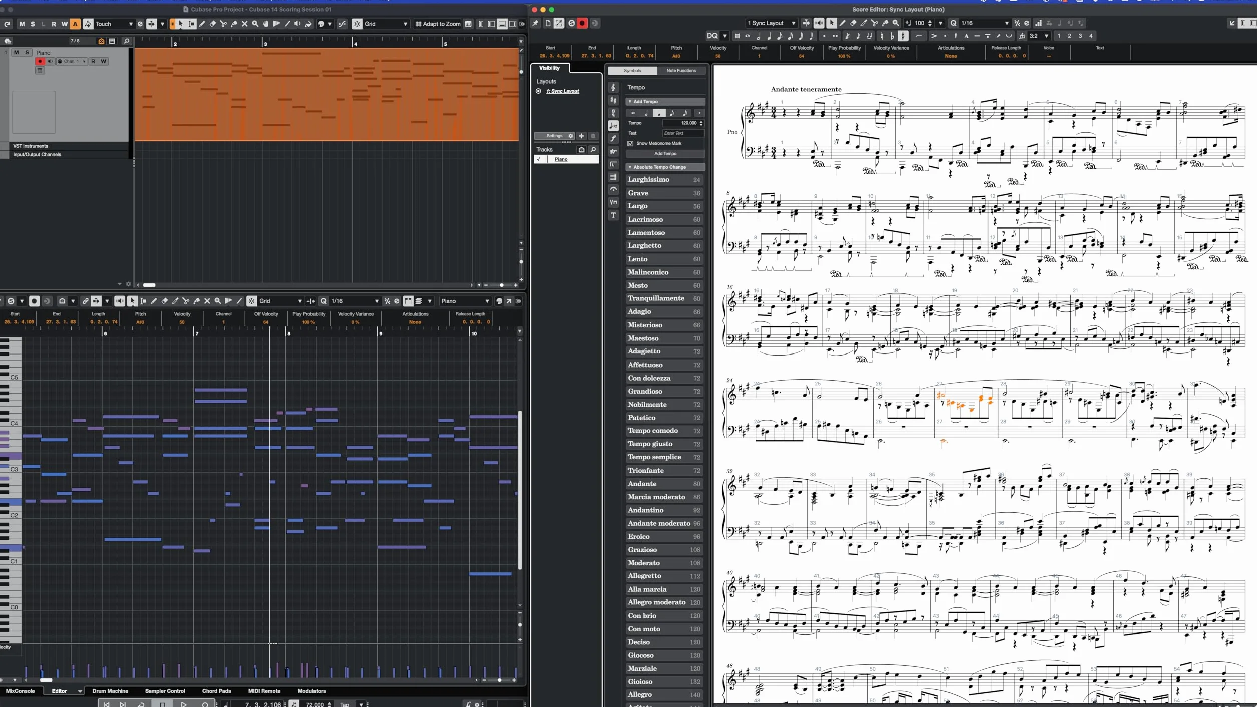
Task: Select the Zoom tool in project toolbar
Action: click(255, 24)
